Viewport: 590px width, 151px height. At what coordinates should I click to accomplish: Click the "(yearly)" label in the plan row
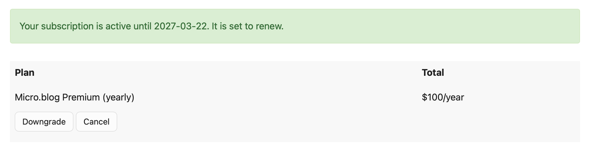point(118,97)
